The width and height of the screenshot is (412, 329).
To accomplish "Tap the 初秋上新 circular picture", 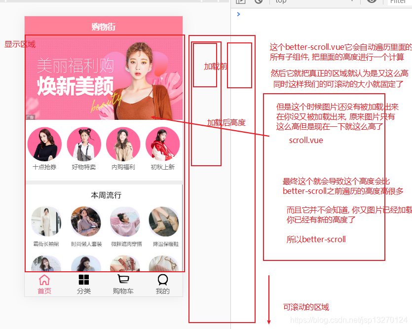I will click(163, 144).
